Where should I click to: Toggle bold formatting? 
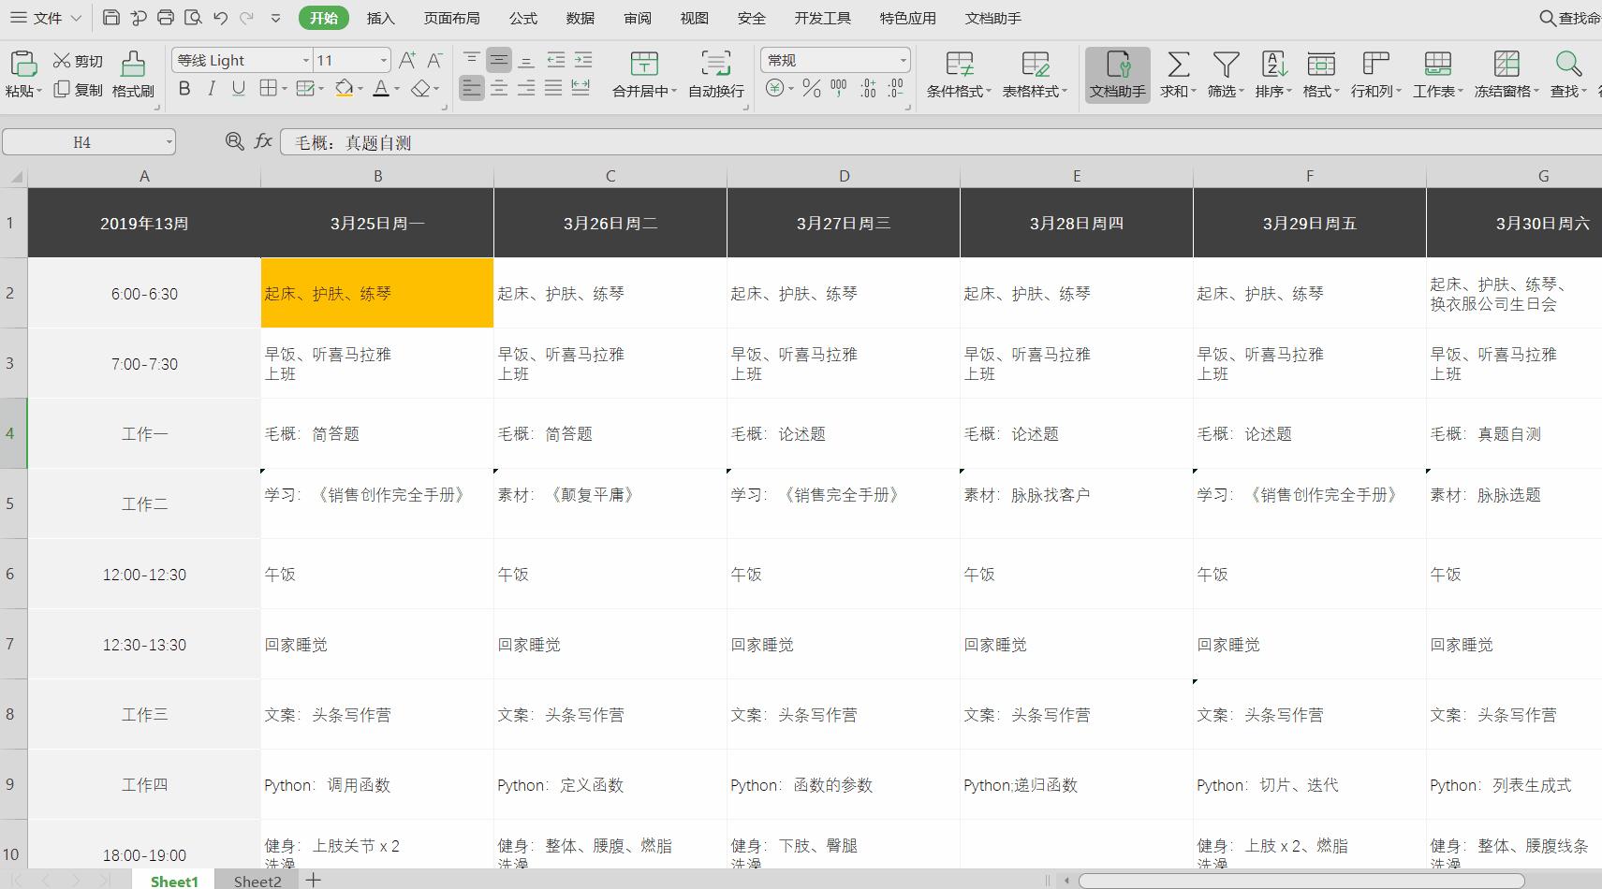click(184, 89)
